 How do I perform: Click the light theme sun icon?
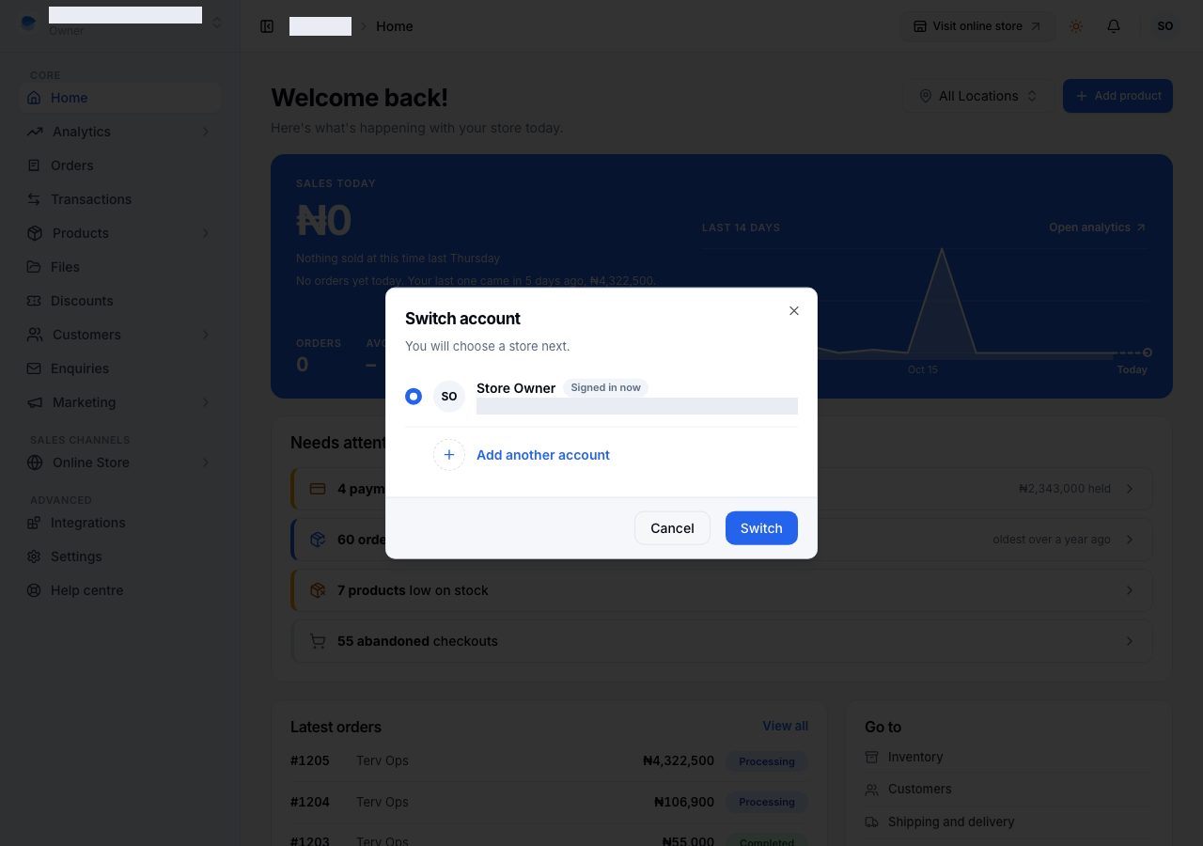tap(1076, 26)
